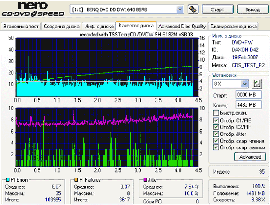Disable the Отобр. Jitter checkbox
This screenshot has height=205, width=270.
[x=216, y=134]
